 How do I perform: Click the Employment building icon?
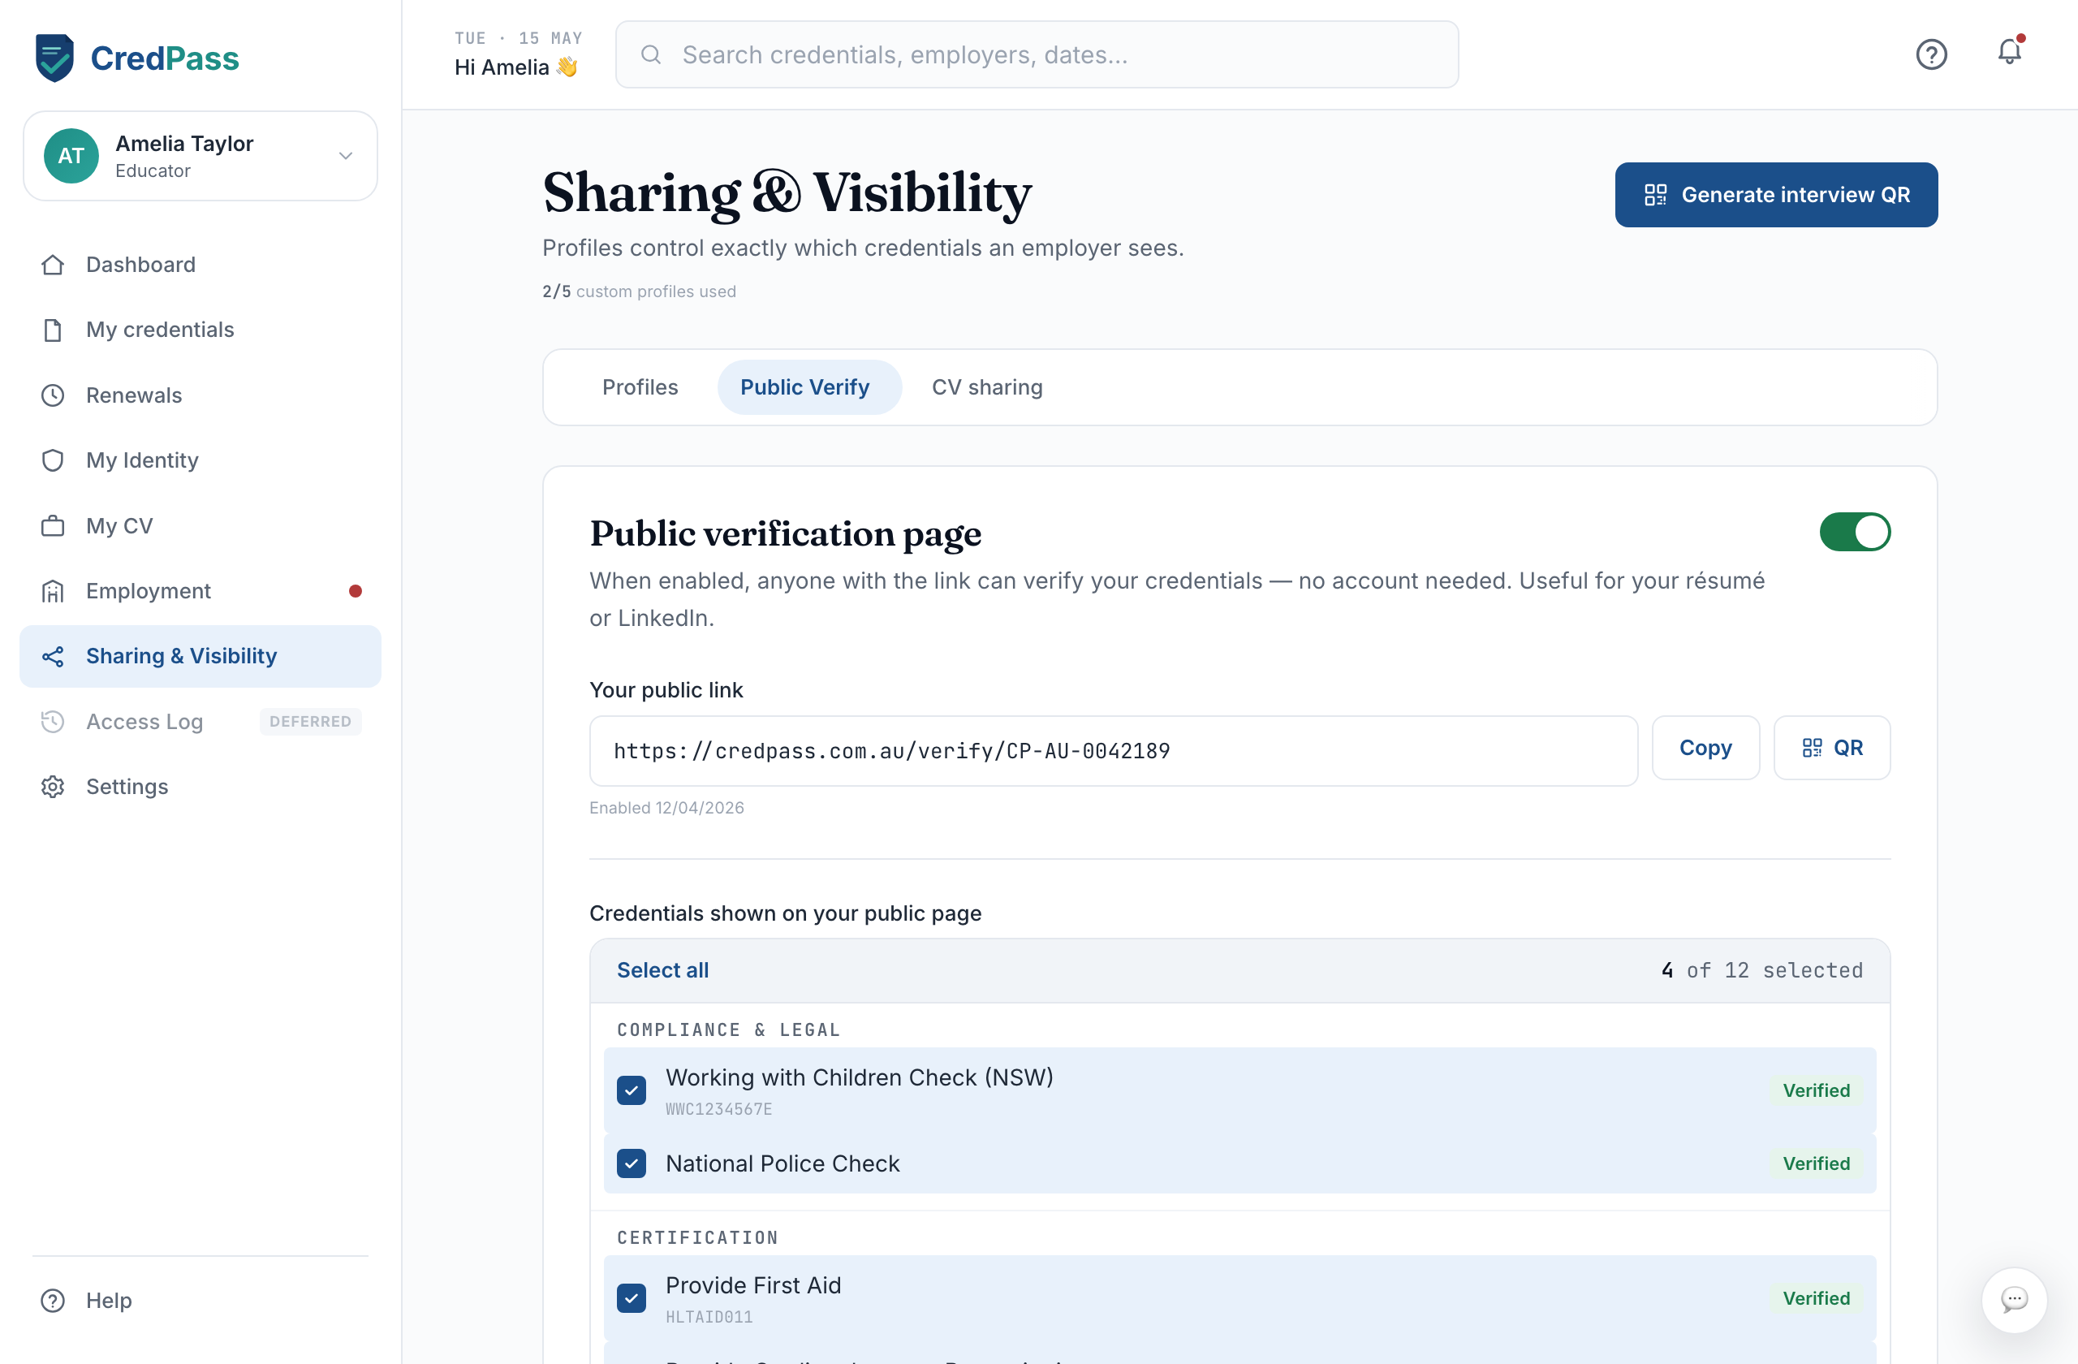point(53,591)
